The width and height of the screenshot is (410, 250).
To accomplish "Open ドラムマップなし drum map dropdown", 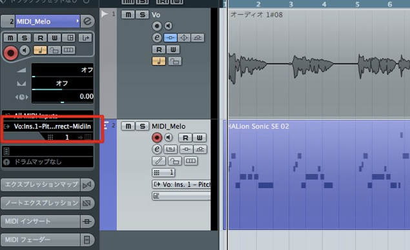I will (x=48, y=162).
